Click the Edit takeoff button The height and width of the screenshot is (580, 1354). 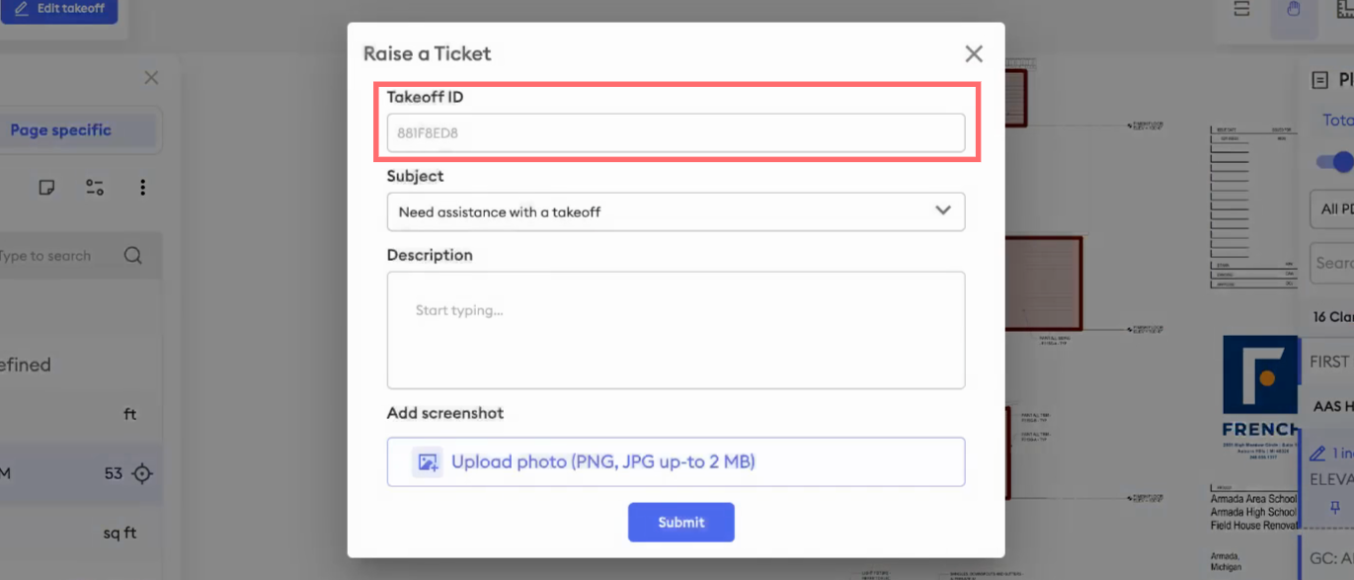(x=59, y=9)
